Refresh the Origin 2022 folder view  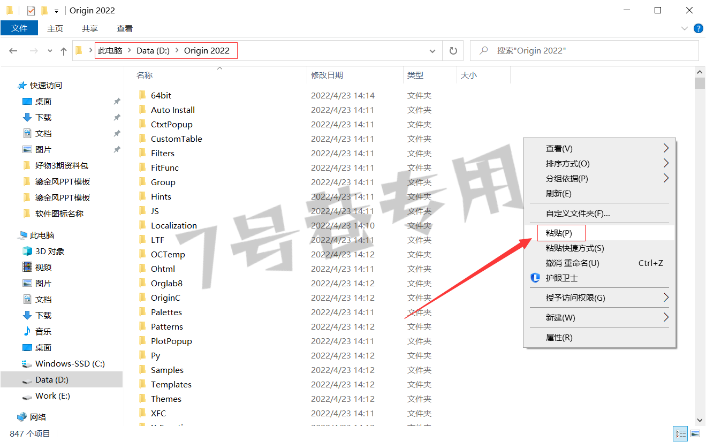(453, 51)
